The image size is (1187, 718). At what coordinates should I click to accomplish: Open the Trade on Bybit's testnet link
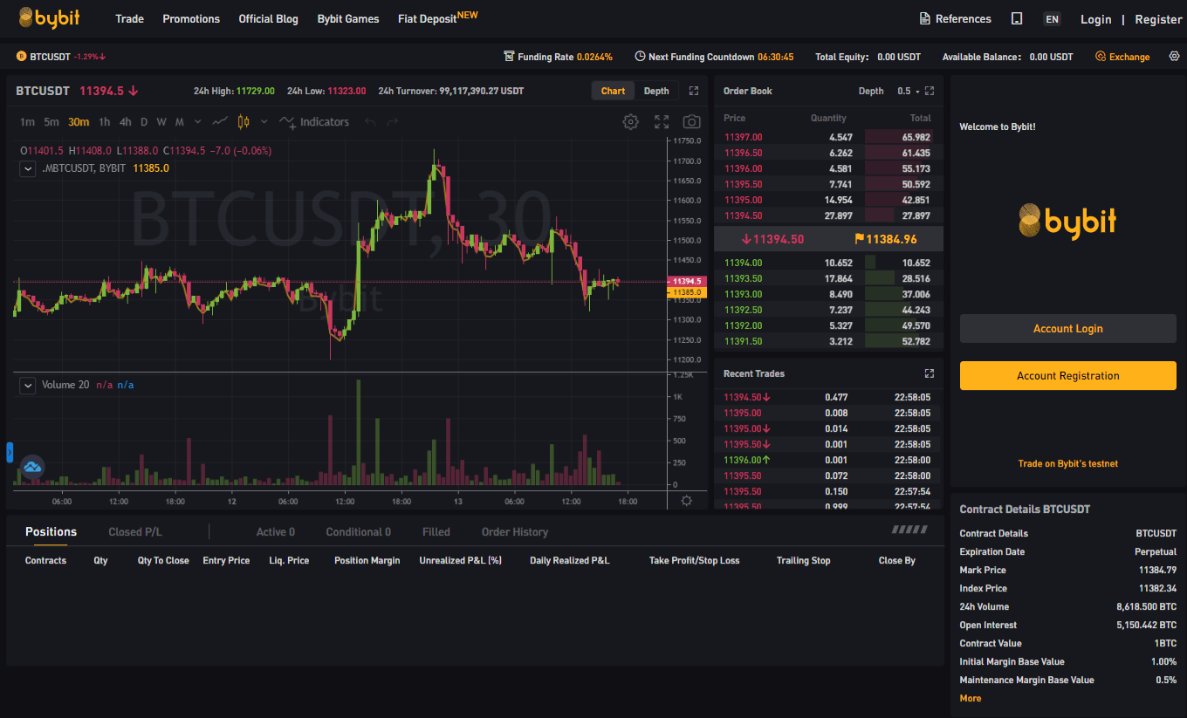click(x=1067, y=463)
